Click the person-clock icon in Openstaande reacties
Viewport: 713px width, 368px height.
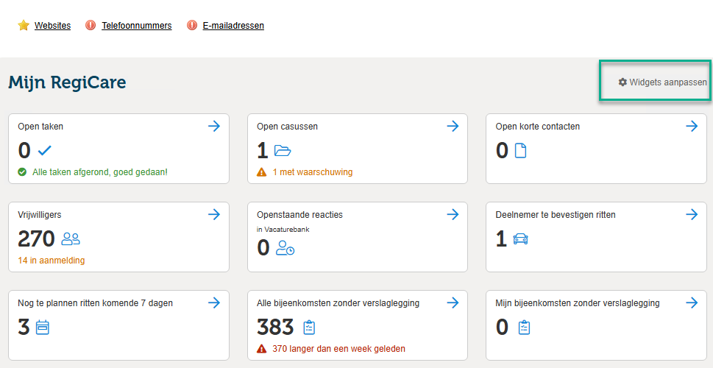pyautogui.click(x=285, y=248)
